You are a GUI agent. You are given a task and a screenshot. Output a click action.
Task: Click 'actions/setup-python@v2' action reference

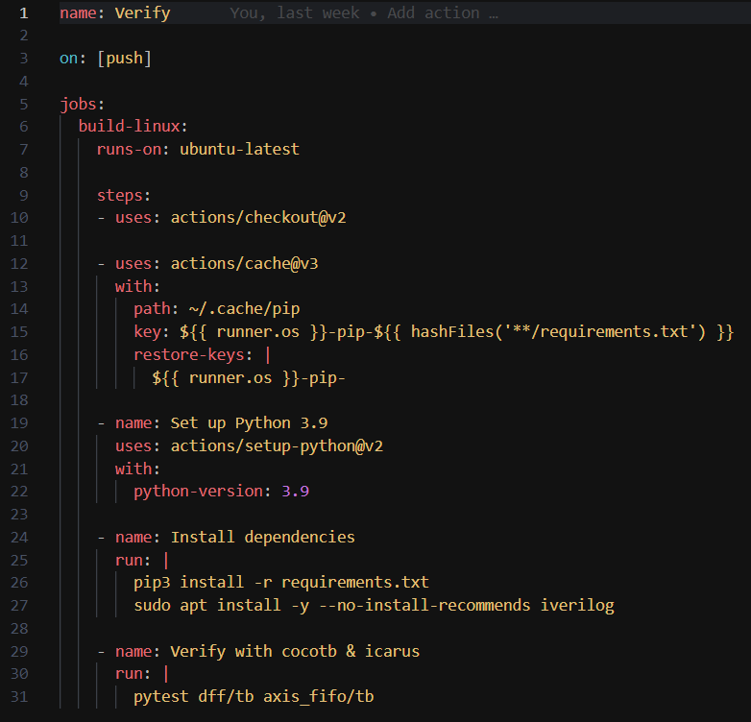pos(277,446)
